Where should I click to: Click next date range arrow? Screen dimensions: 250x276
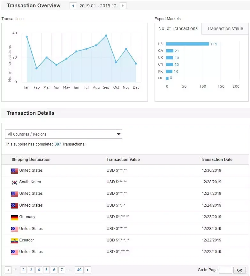(123, 6)
